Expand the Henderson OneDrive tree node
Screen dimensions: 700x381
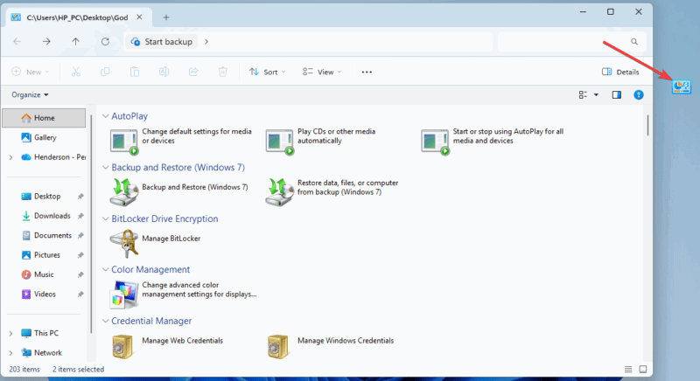point(10,157)
